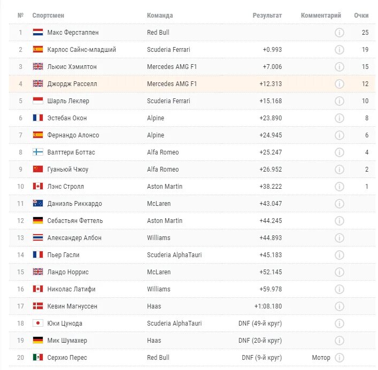
Task: Sort by the Очки column header
Action: (x=361, y=16)
